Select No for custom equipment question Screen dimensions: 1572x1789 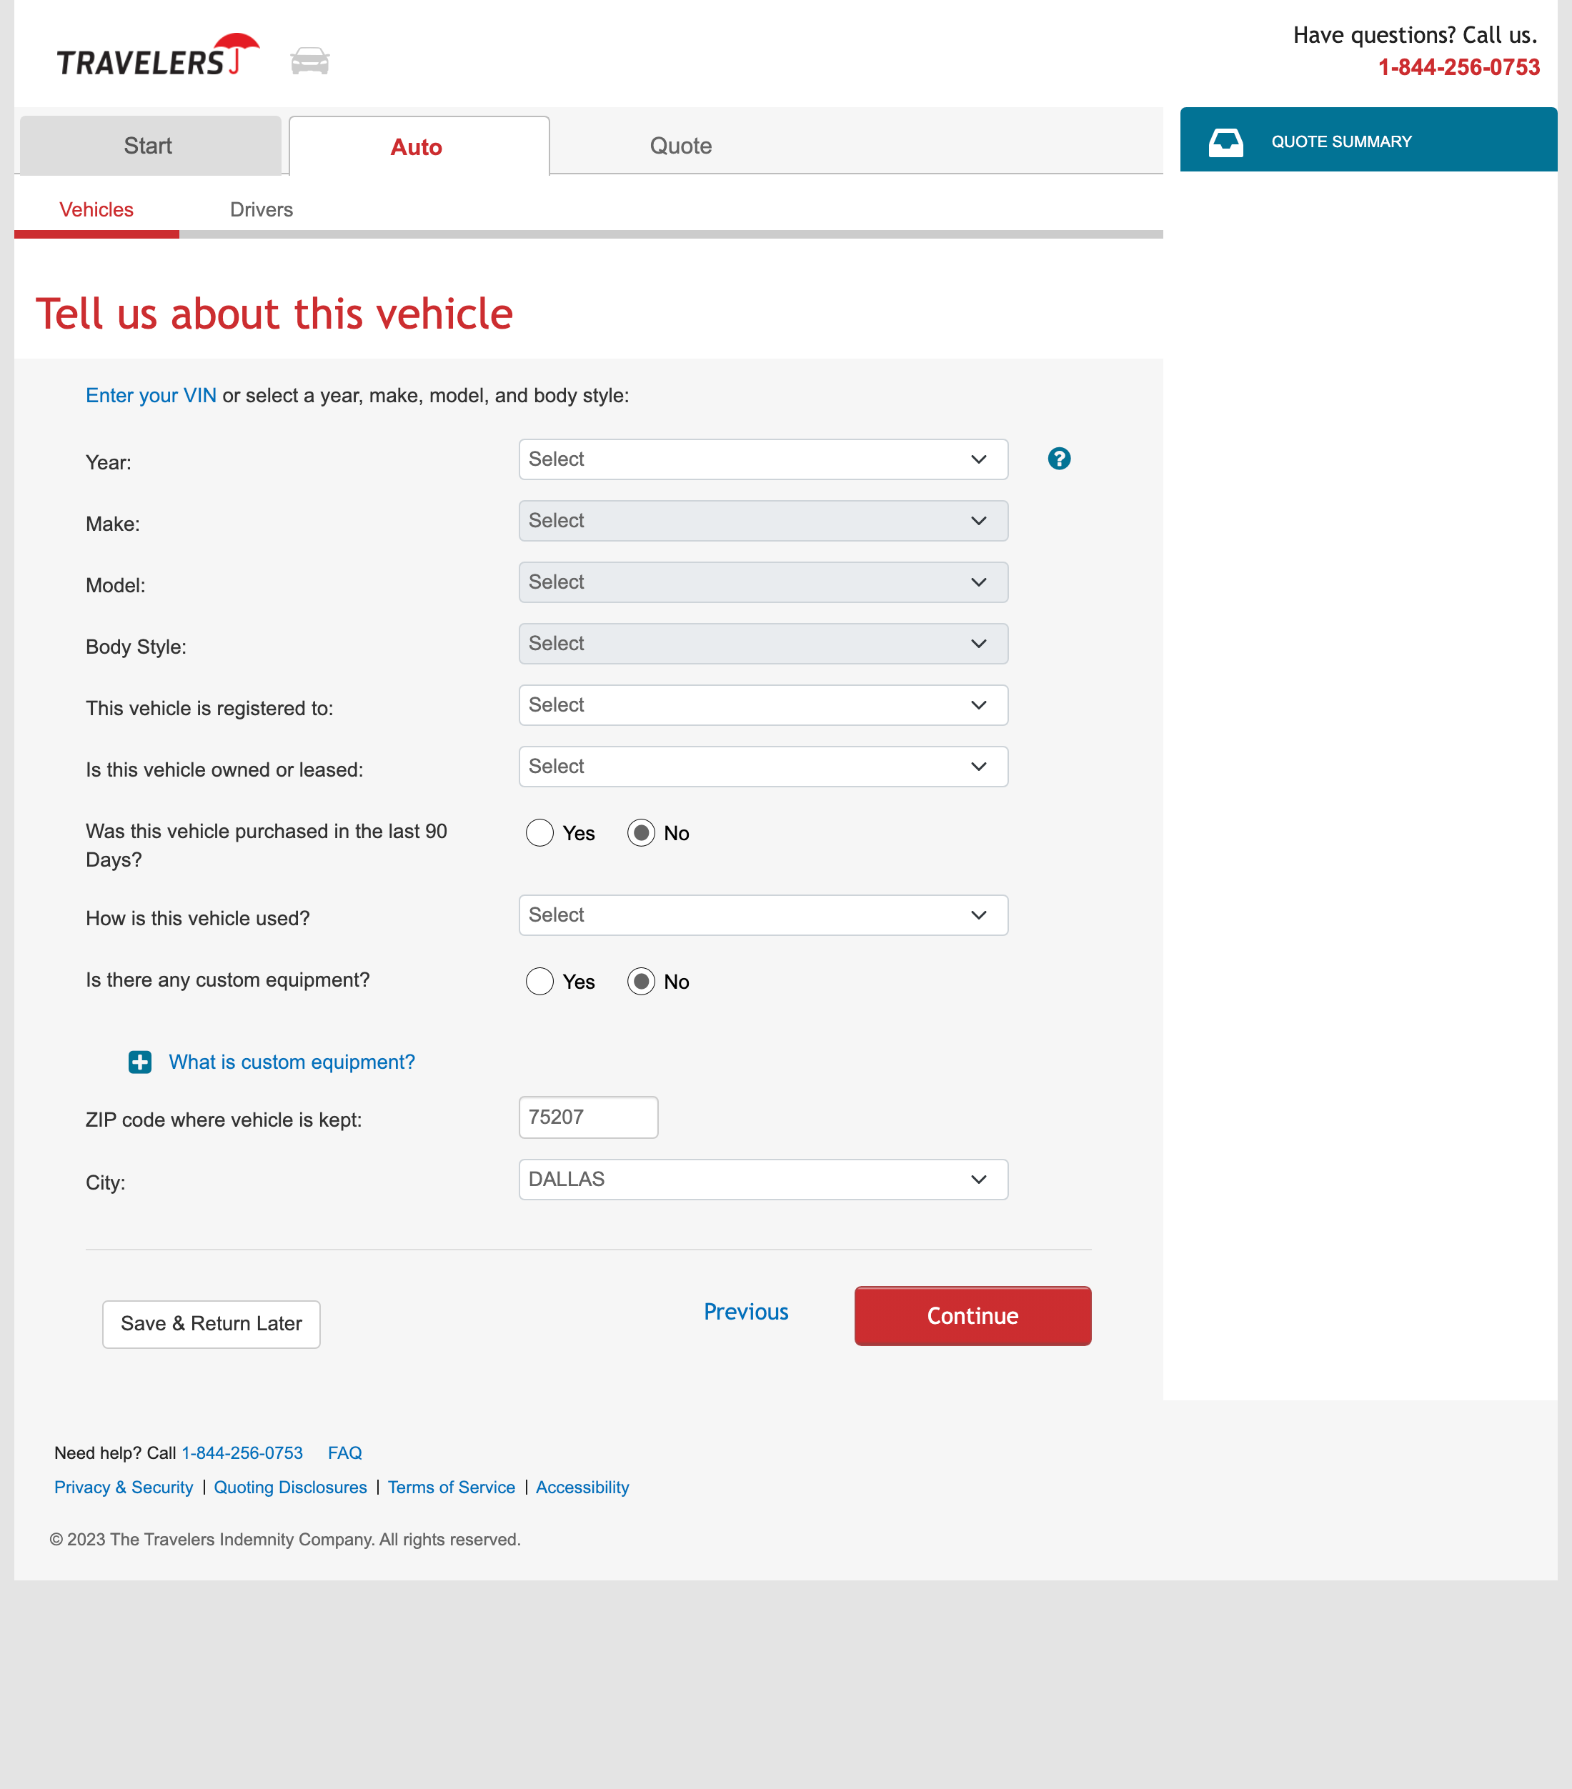pos(642,981)
